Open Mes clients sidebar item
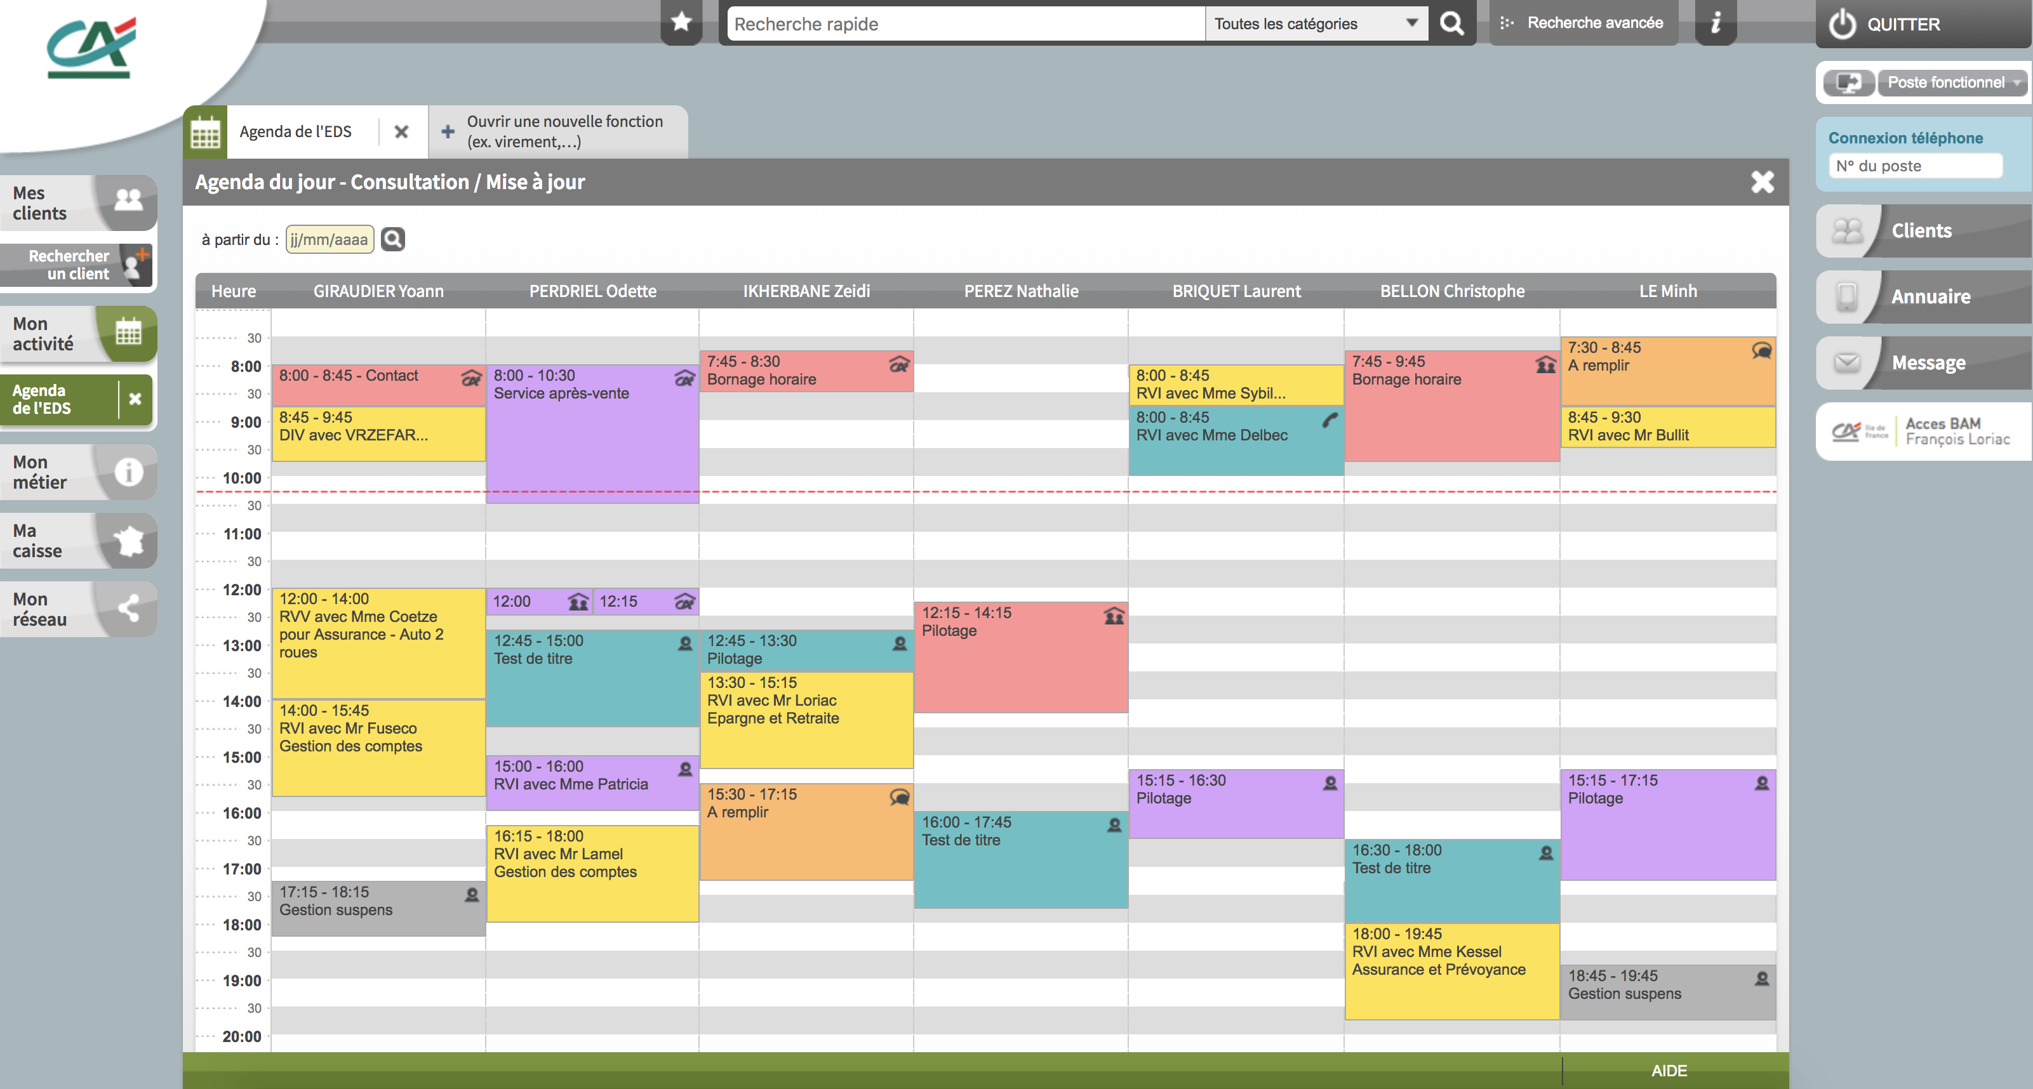The image size is (2033, 1089). [x=77, y=202]
